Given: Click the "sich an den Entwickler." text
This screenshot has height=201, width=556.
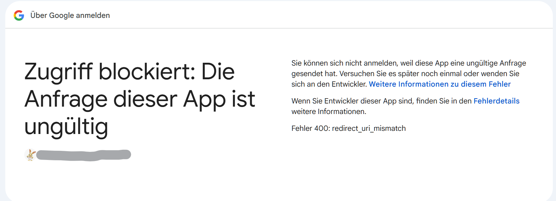Looking at the screenshot, I should (329, 84).
